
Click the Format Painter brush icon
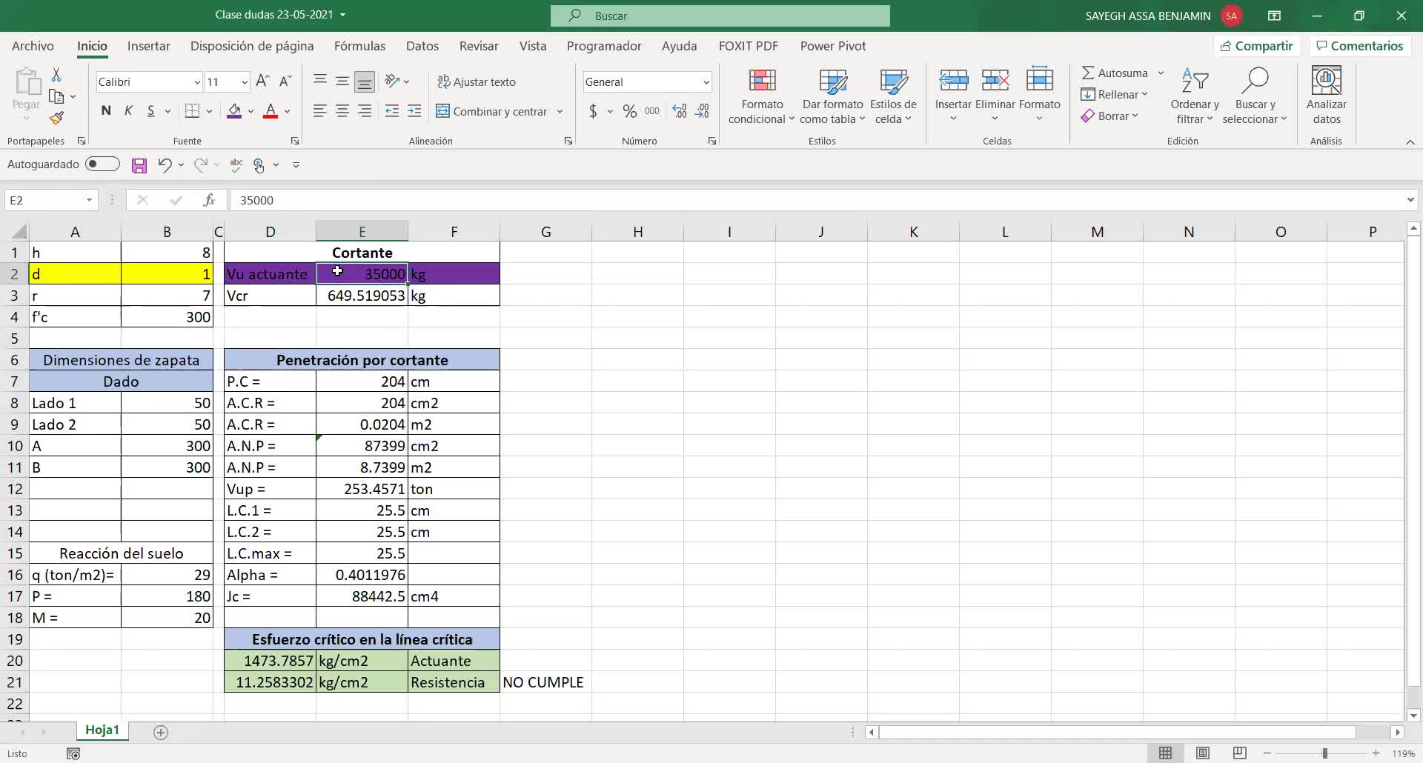[x=56, y=118]
